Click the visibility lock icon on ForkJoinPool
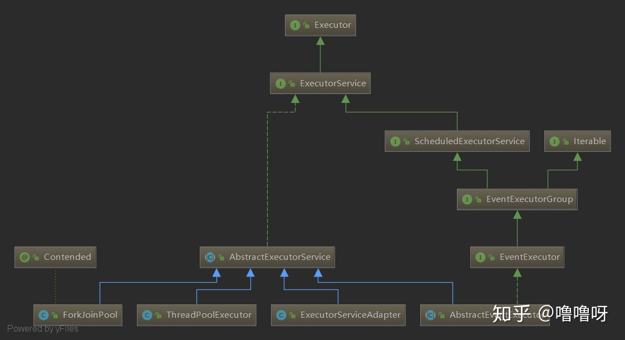The height and width of the screenshot is (340, 625). pos(55,315)
